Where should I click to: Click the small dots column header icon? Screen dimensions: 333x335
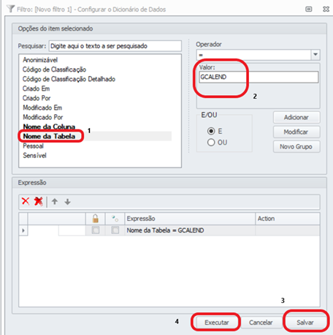(x=115, y=219)
